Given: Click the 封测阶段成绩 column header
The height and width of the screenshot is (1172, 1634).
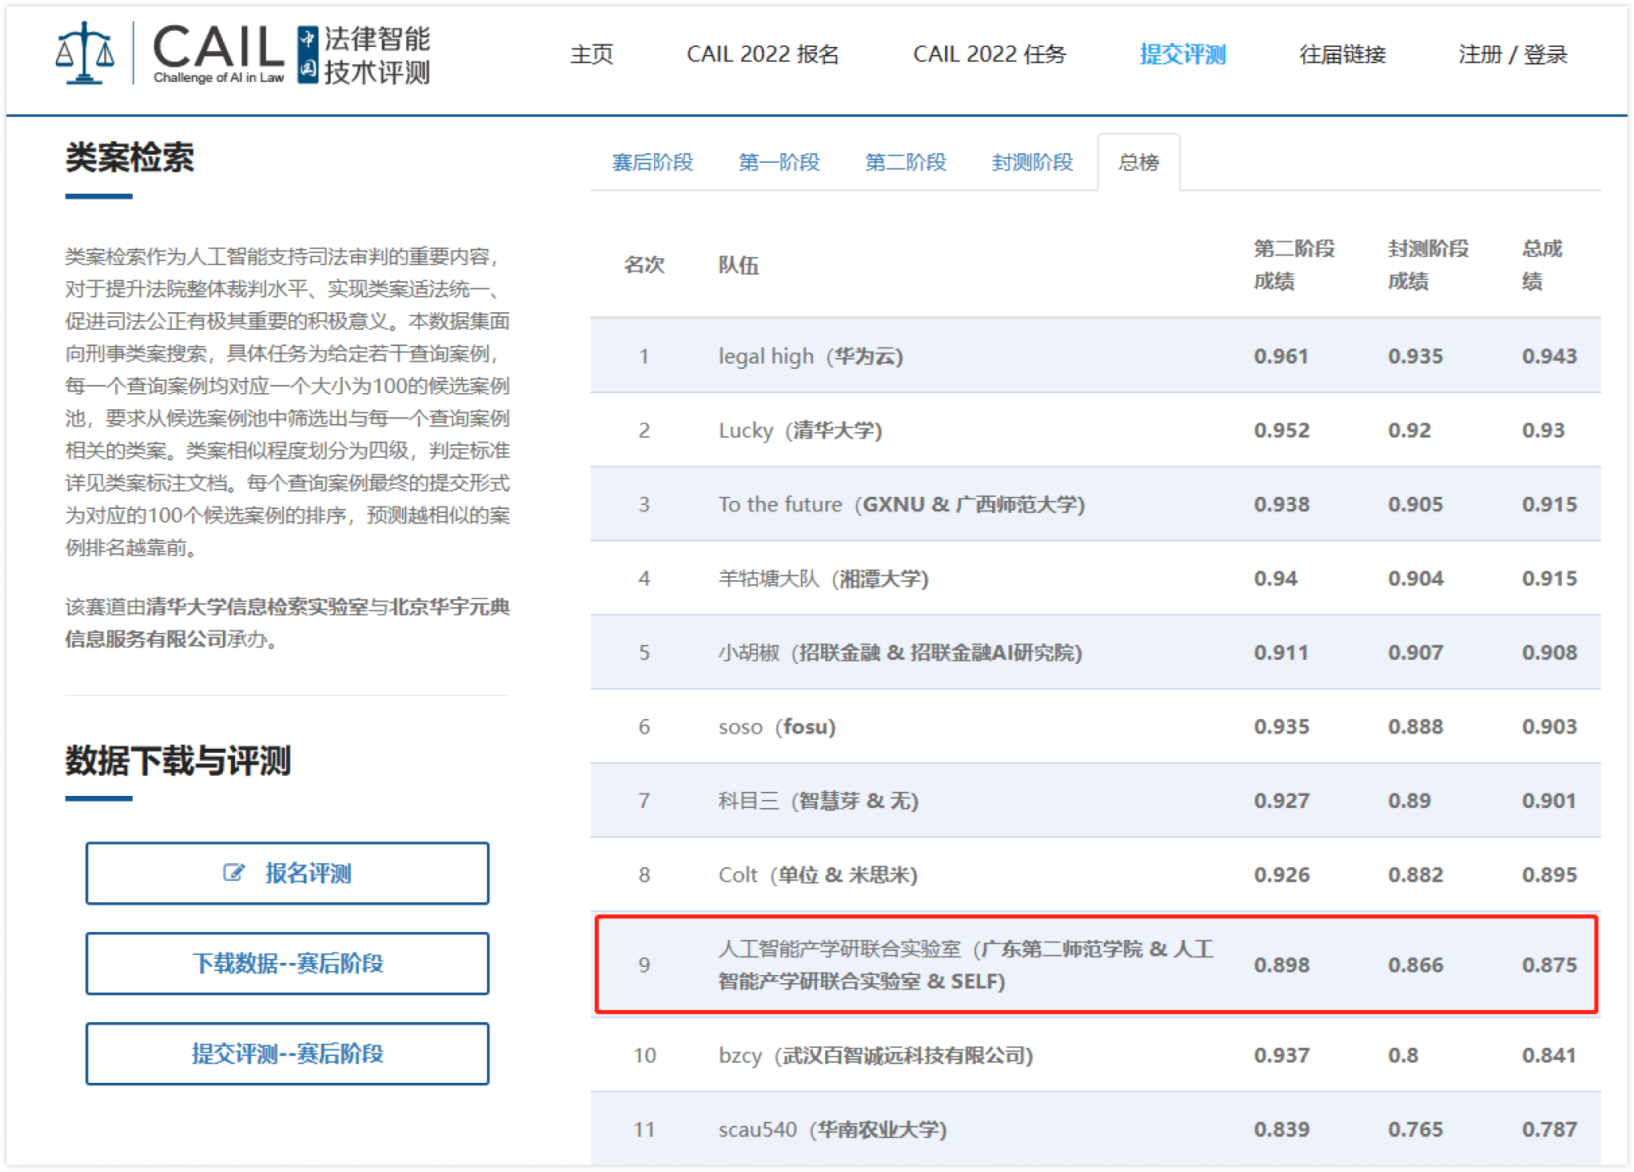Looking at the screenshot, I should pyautogui.click(x=1428, y=265).
